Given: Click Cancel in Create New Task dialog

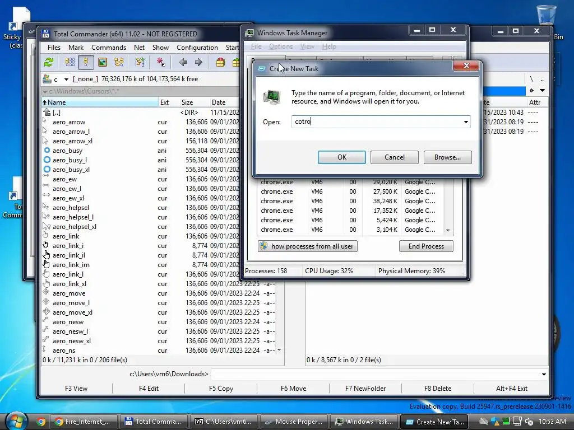Looking at the screenshot, I should click(x=394, y=157).
